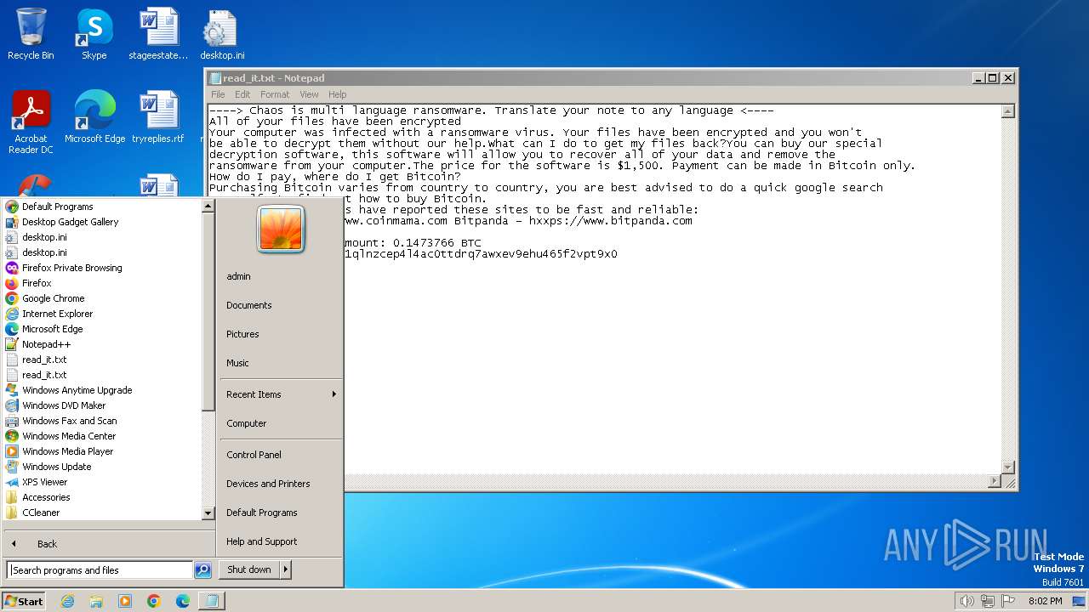The image size is (1089, 612).
Task: Open File Explorer from the taskbar
Action: [x=96, y=601]
